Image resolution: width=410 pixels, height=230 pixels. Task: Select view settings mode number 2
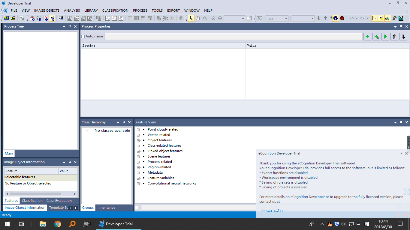(x=39, y=18)
